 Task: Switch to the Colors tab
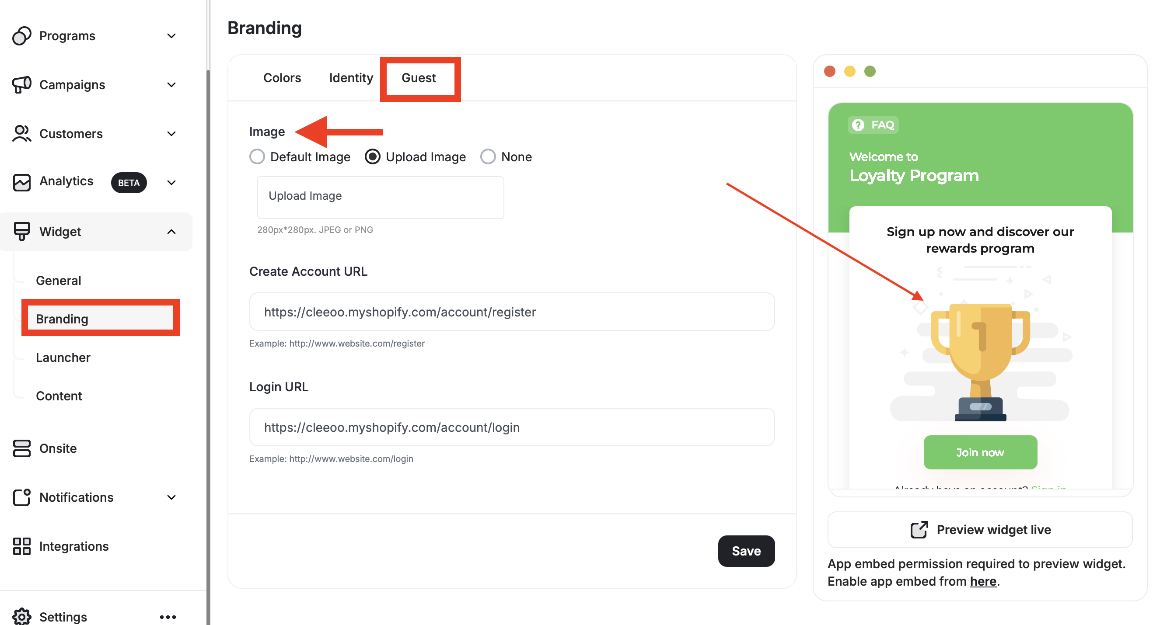[x=282, y=77]
